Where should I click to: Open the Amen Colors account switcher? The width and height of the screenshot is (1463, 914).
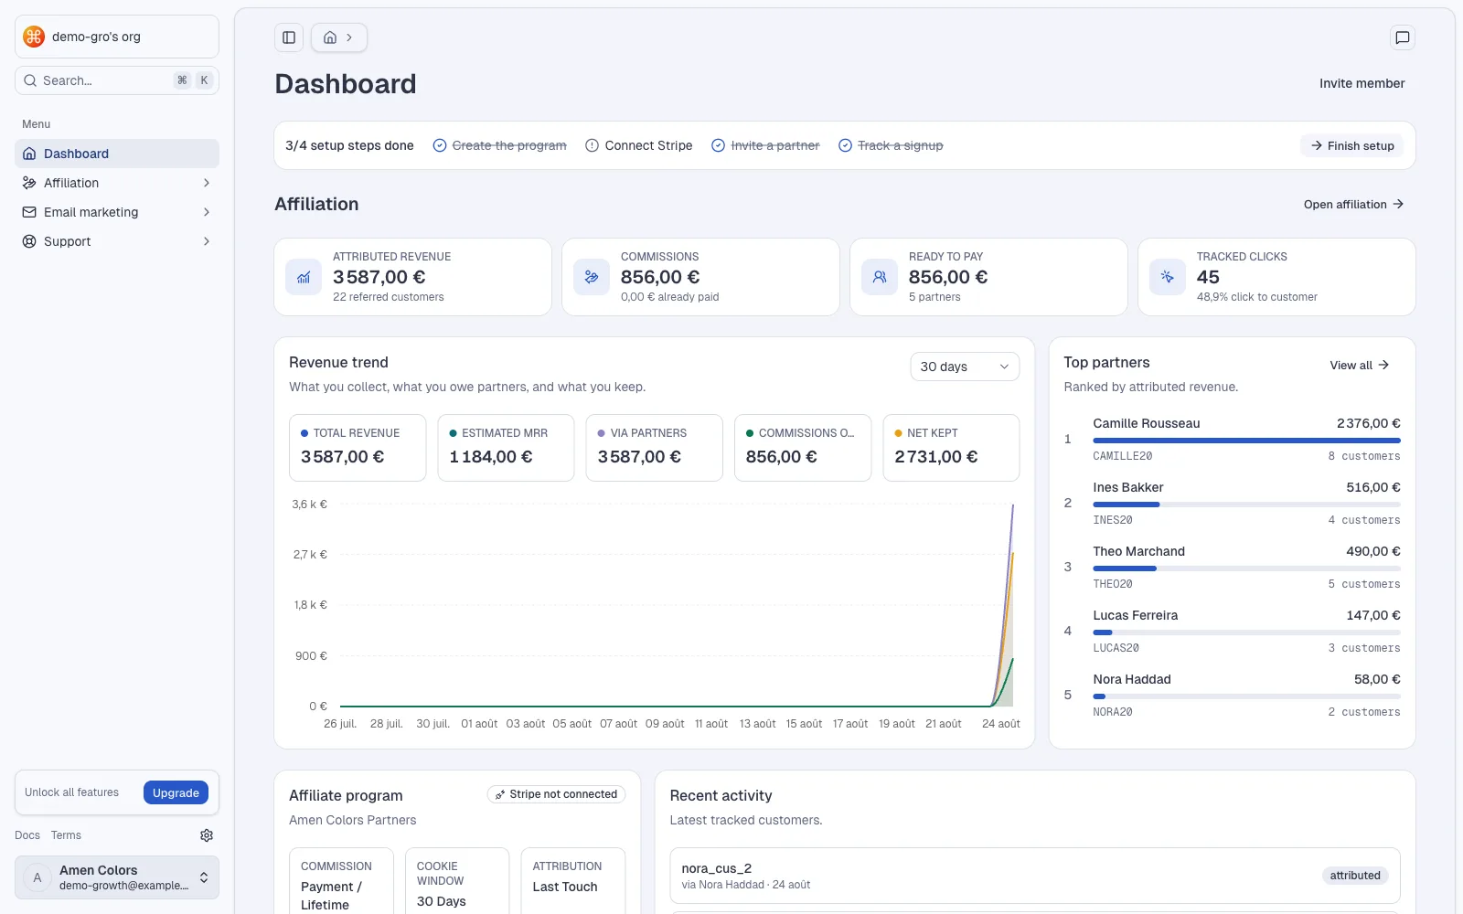(x=117, y=877)
